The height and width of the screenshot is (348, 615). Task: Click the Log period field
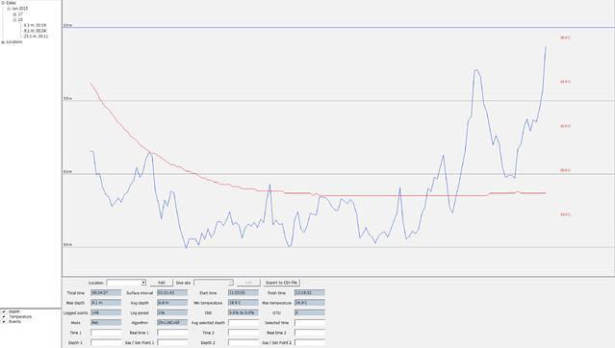[172, 312]
